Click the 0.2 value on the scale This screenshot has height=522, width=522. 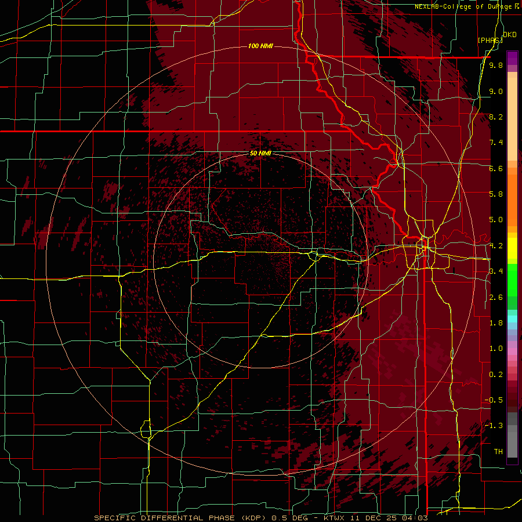click(496, 375)
